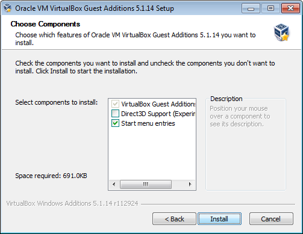Click the greyed VirtualBox Guest Additions checkbox
This screenshot has width=303, height=234.
click(x=115, y=104)
